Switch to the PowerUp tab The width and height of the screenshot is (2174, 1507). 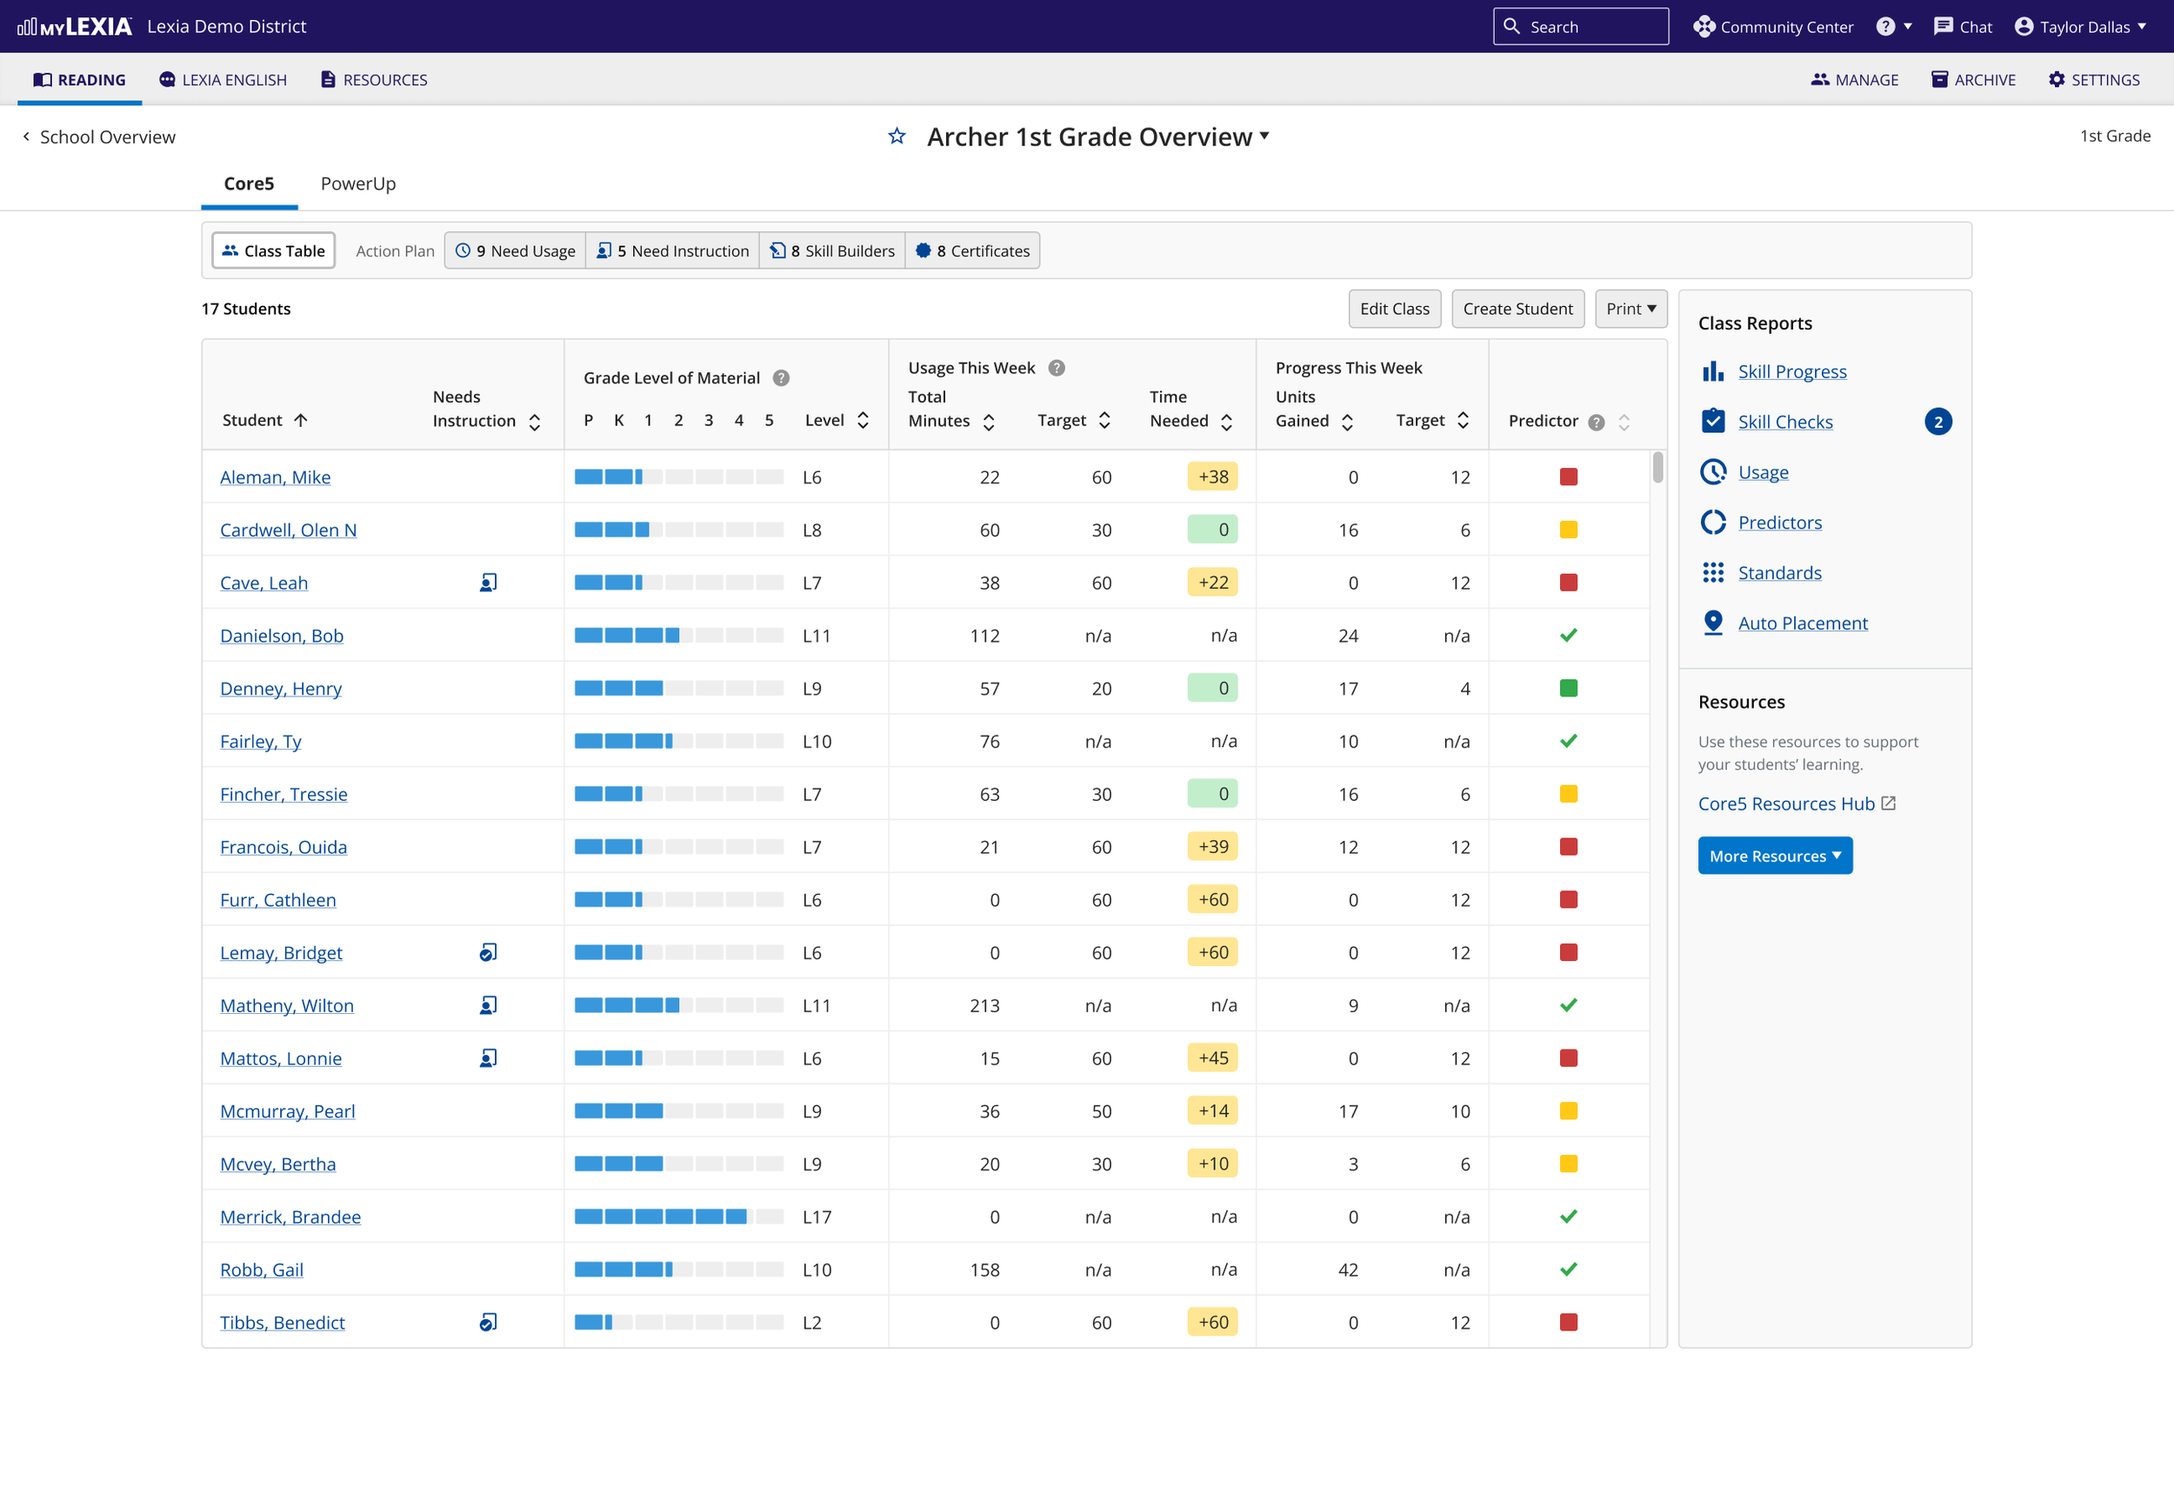click(357, 183)
